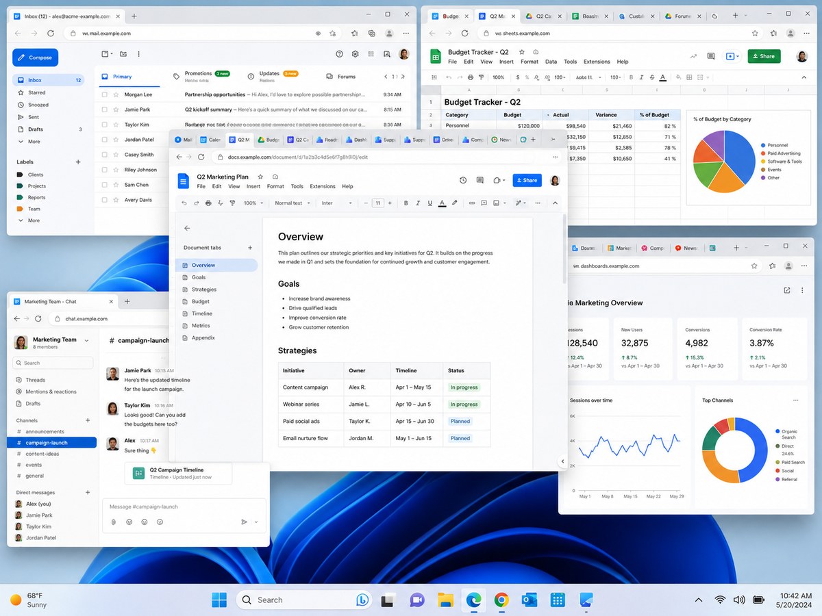Open Gmail help icon
The image size is (822, 616).
pyautogui.click(x=339, y=54)
